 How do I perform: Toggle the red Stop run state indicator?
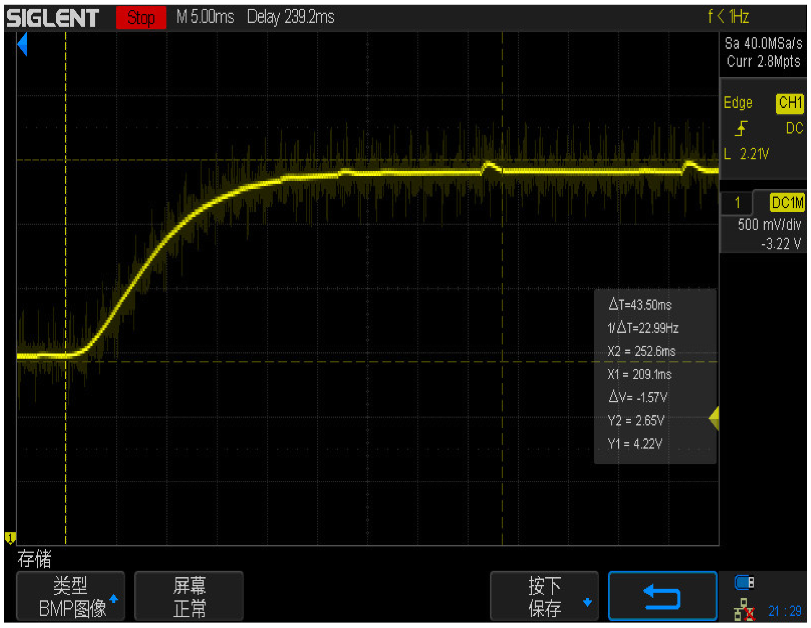pos(141,18)
